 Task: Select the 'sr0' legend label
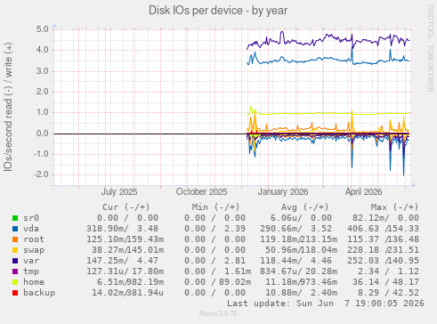[x=31, y=218]
